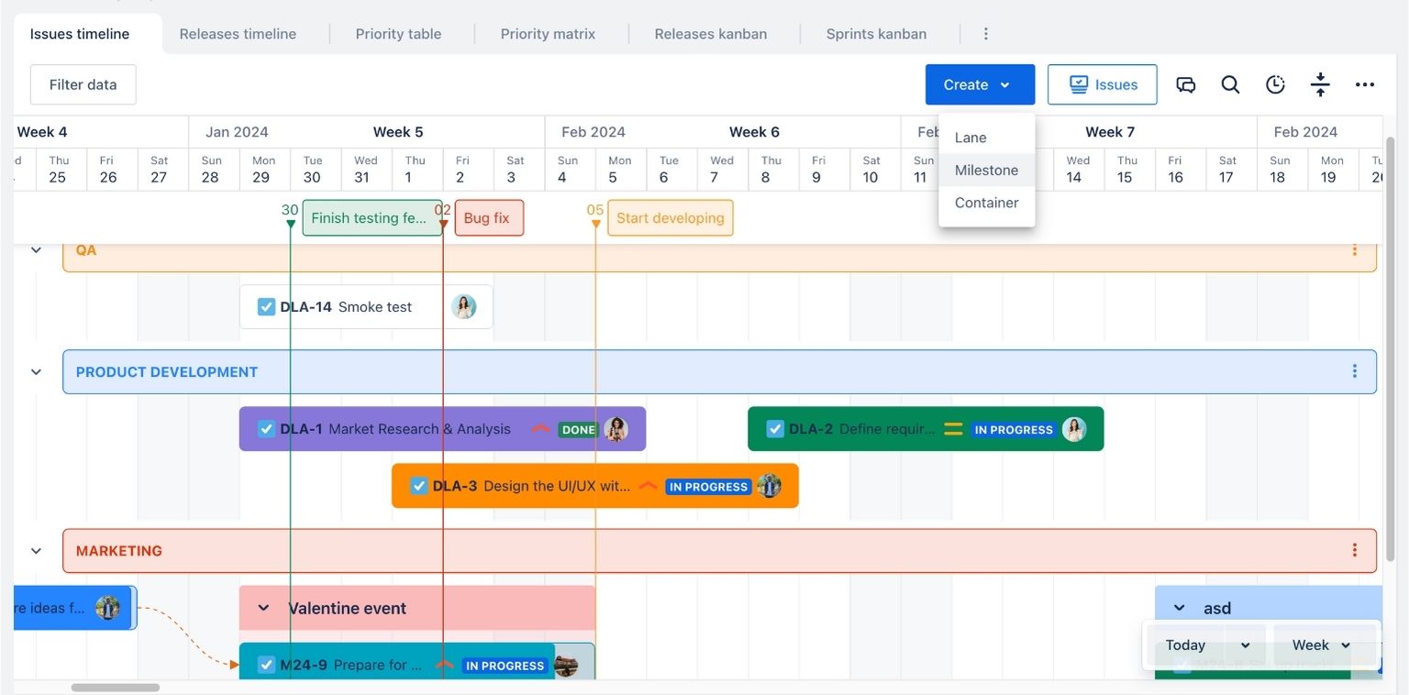Toggle the checkbox on DLA-1 Market Research
Image resolution: width=1409 pixels, height=695 pixels.
coord(266,428)
